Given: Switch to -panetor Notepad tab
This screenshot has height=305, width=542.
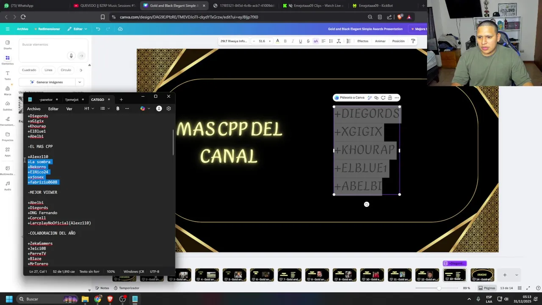Looking at the screenshot, I should [46, 100].
